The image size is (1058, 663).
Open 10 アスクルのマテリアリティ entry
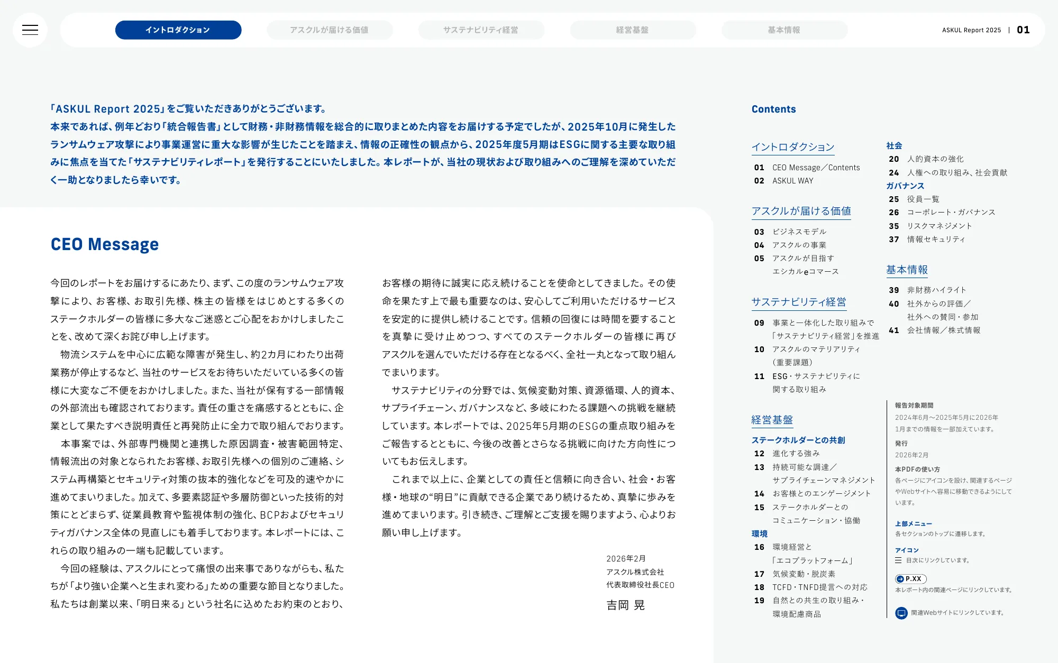click(x=807, y=356)
